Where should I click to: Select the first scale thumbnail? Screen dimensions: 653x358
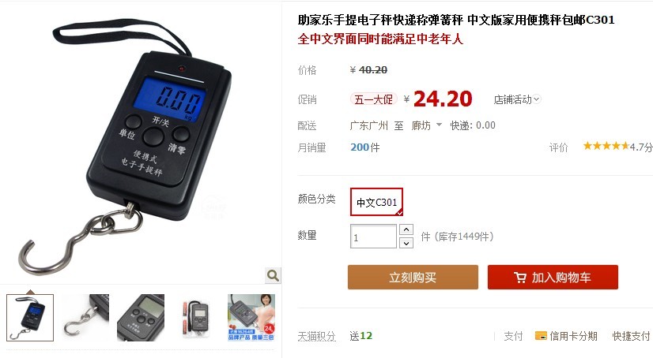click(x=30, y=318)
